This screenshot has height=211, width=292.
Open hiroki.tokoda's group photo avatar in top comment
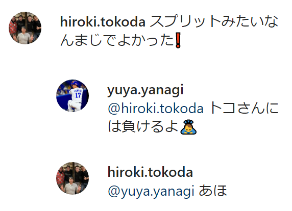(25, 28)
